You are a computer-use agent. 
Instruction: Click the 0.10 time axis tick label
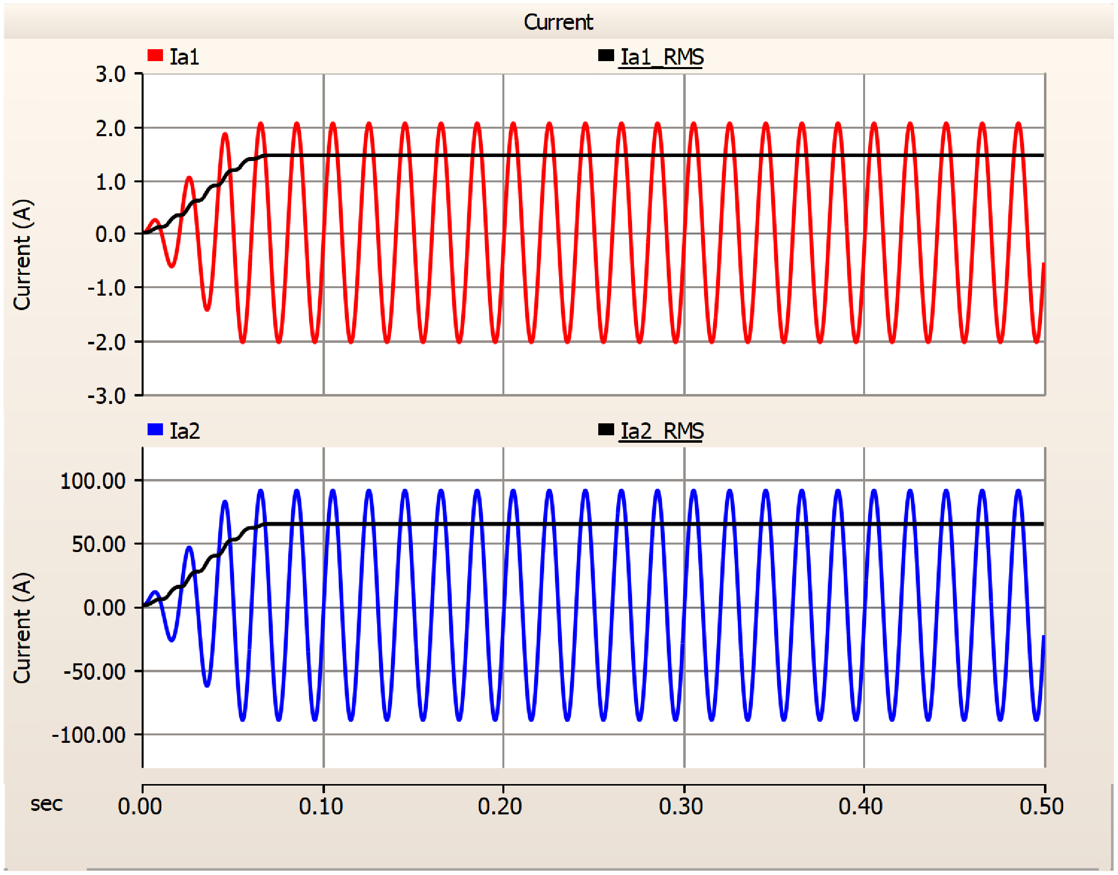[321, 807]
